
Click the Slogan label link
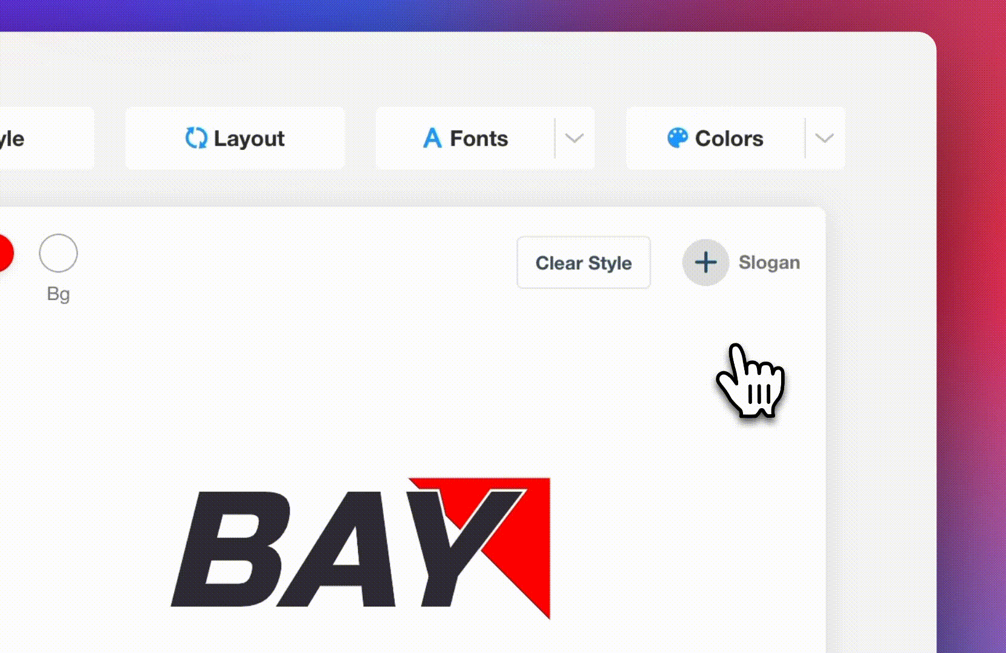pos(769,262)
